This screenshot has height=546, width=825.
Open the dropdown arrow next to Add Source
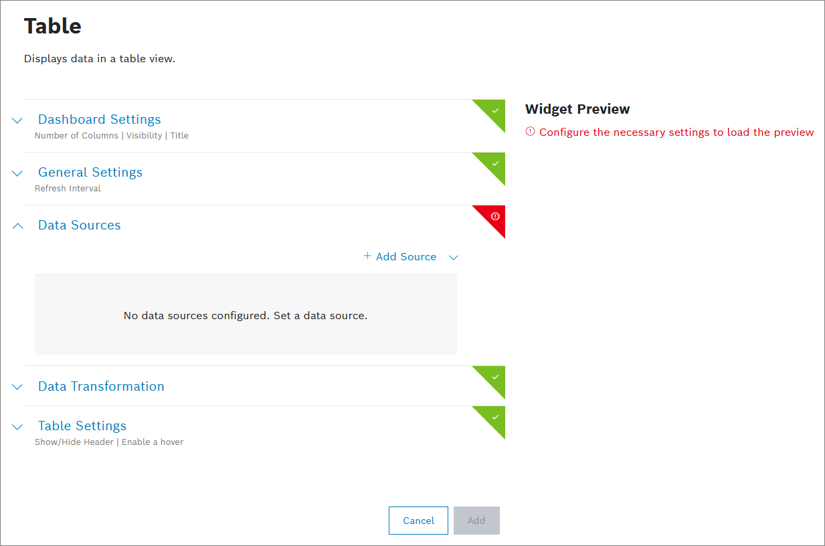pos(454,258)
